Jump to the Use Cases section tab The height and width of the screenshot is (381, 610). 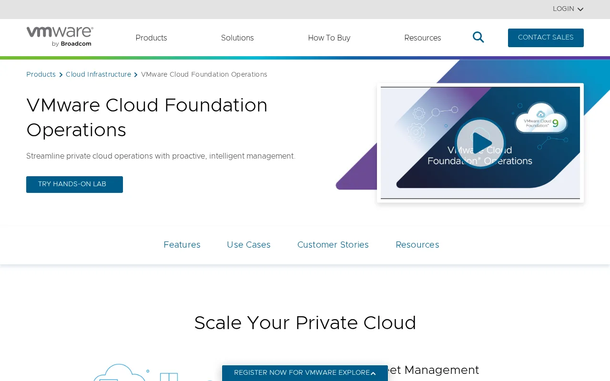click(x=249, y=245)
